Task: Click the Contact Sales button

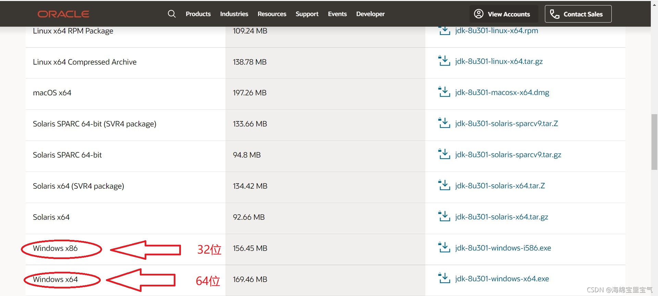Action: [578, 14]
